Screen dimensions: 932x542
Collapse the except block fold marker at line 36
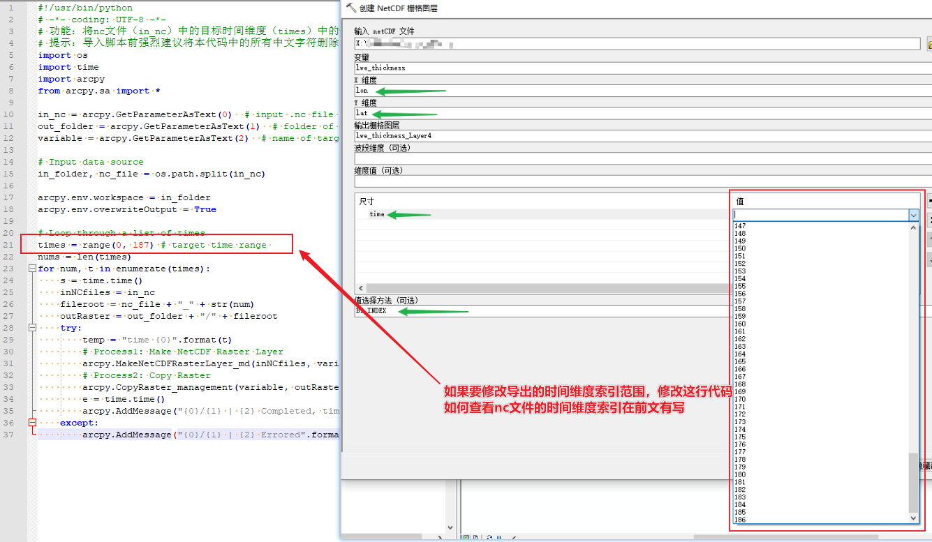click(31, 423)
